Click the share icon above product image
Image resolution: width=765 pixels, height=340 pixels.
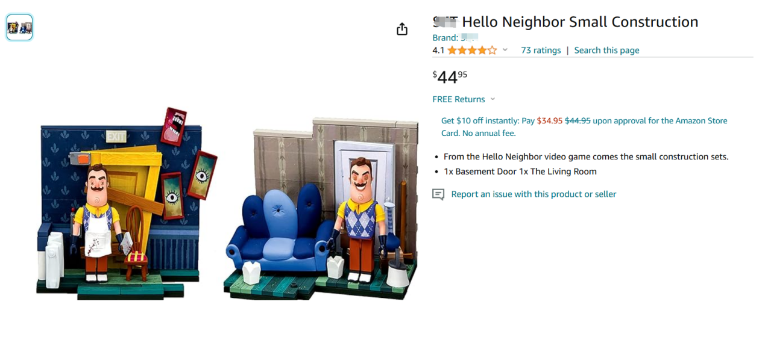[x=402, y=29]
